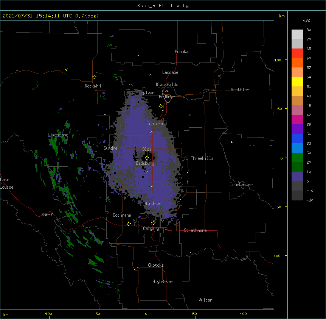Click the green 30 dBZ legend swatch

(297, 158)
